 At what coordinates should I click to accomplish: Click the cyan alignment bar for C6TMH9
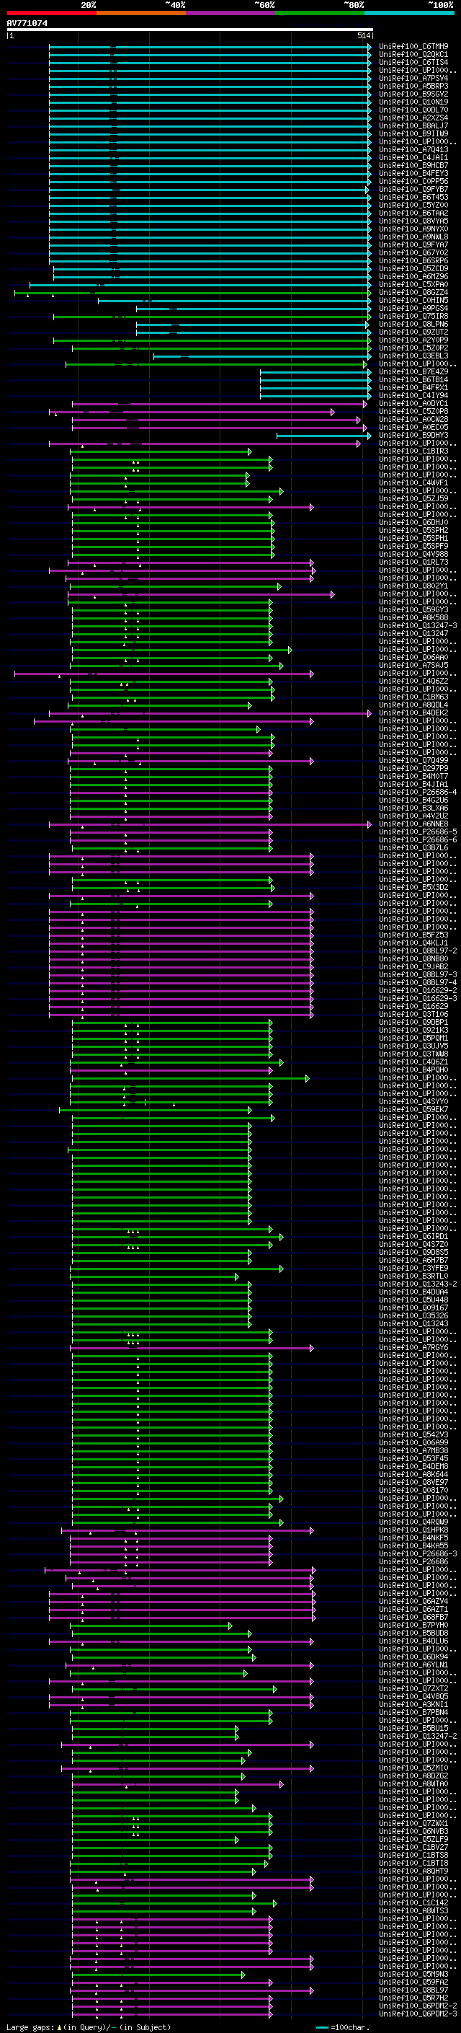[210, 47]
